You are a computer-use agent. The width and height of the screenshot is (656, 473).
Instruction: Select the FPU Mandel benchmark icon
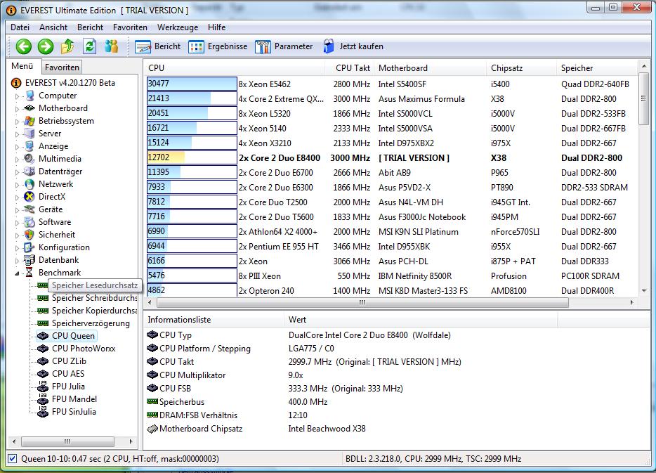pos(43,399)
